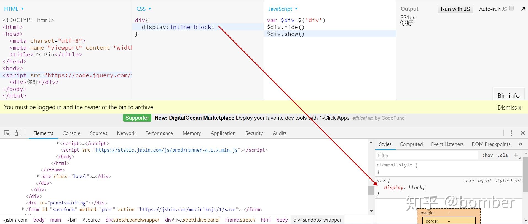Close the DevTools panel

click(x=522, y=133)
